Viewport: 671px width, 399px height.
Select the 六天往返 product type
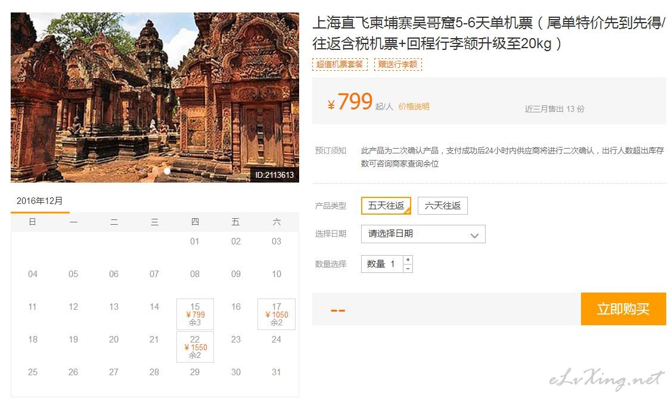[443, 206]
